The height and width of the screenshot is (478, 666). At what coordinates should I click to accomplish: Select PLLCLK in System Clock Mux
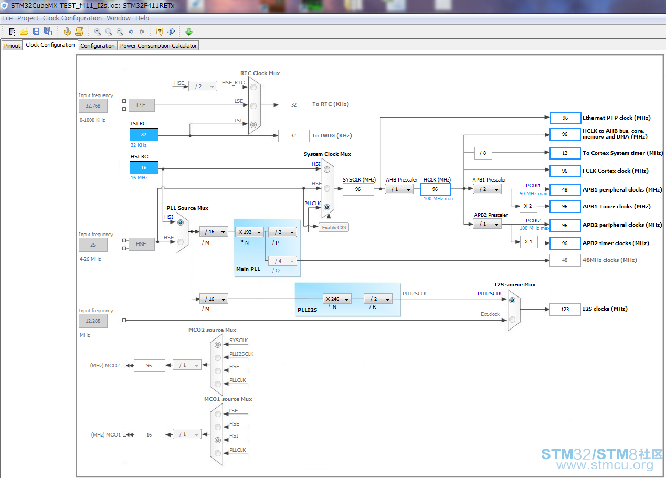click(327, 207)
